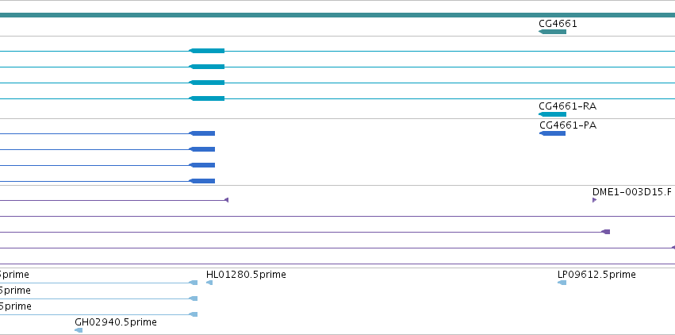The image size is (675, 335).
Task: Click the teal CG4661 gene arrow feature
Action: pos(552,32)
